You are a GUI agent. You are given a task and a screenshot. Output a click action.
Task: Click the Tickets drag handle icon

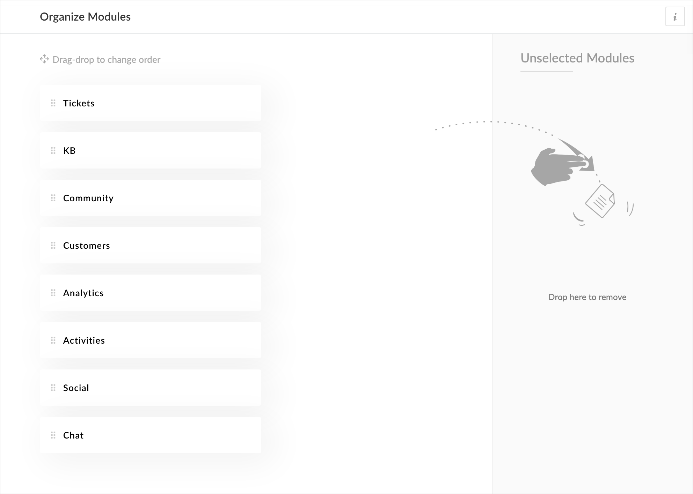click(x=53, y=103)
